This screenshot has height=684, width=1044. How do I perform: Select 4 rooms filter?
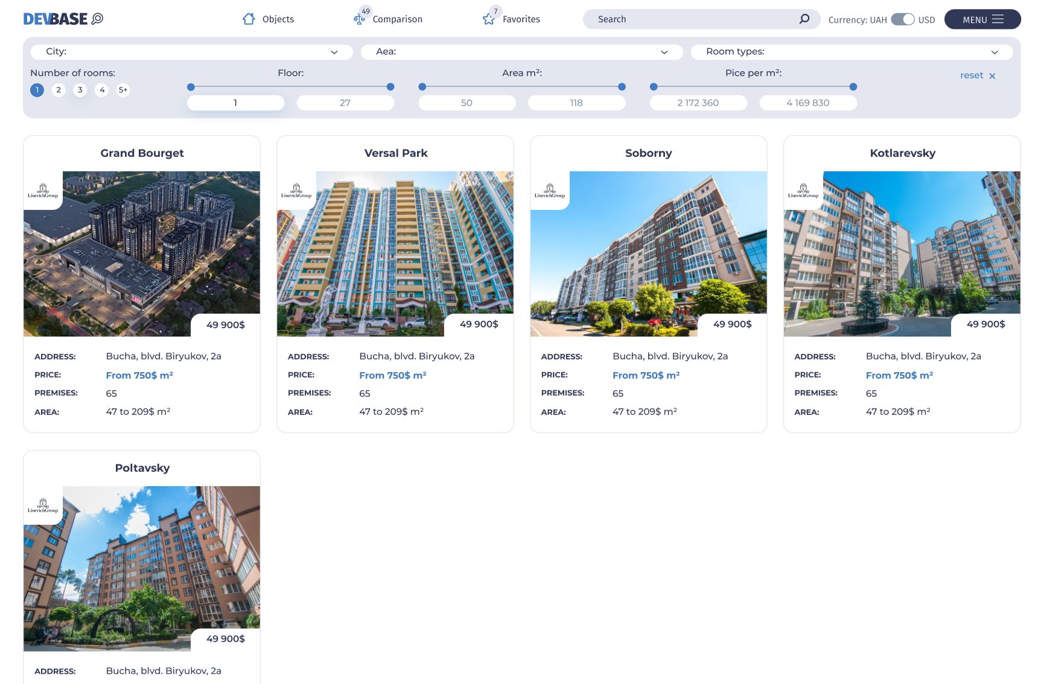tap(102, 90)
